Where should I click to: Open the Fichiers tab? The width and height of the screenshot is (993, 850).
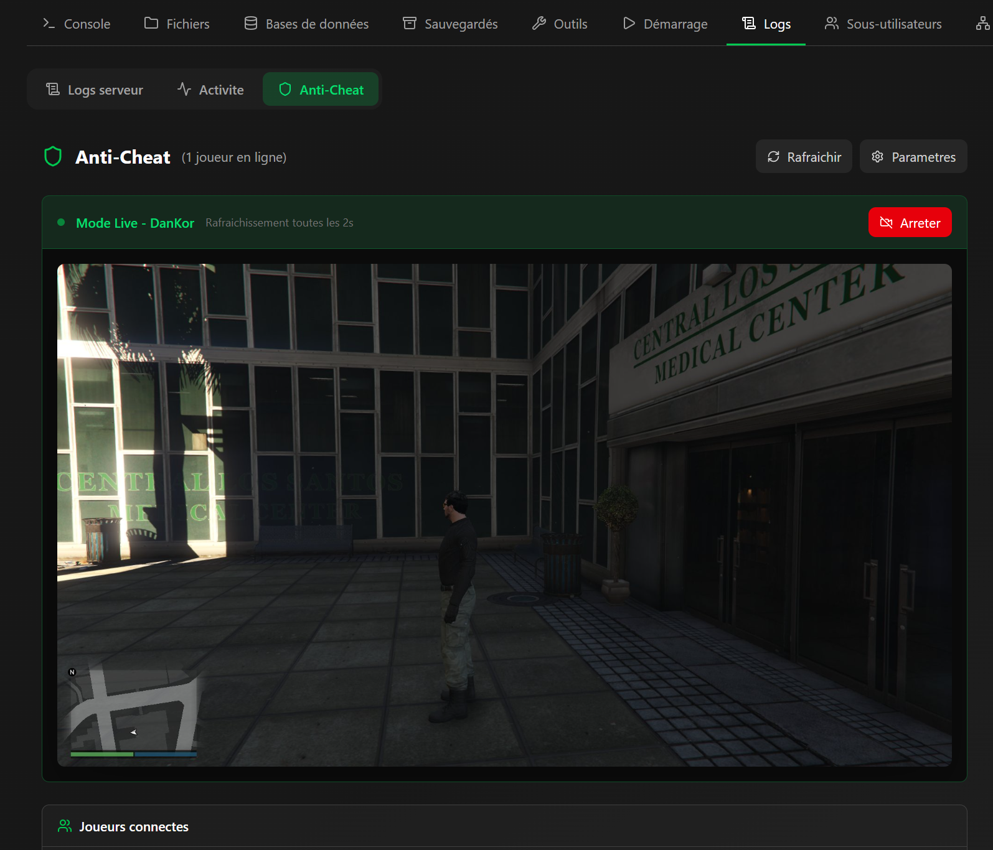177,24
